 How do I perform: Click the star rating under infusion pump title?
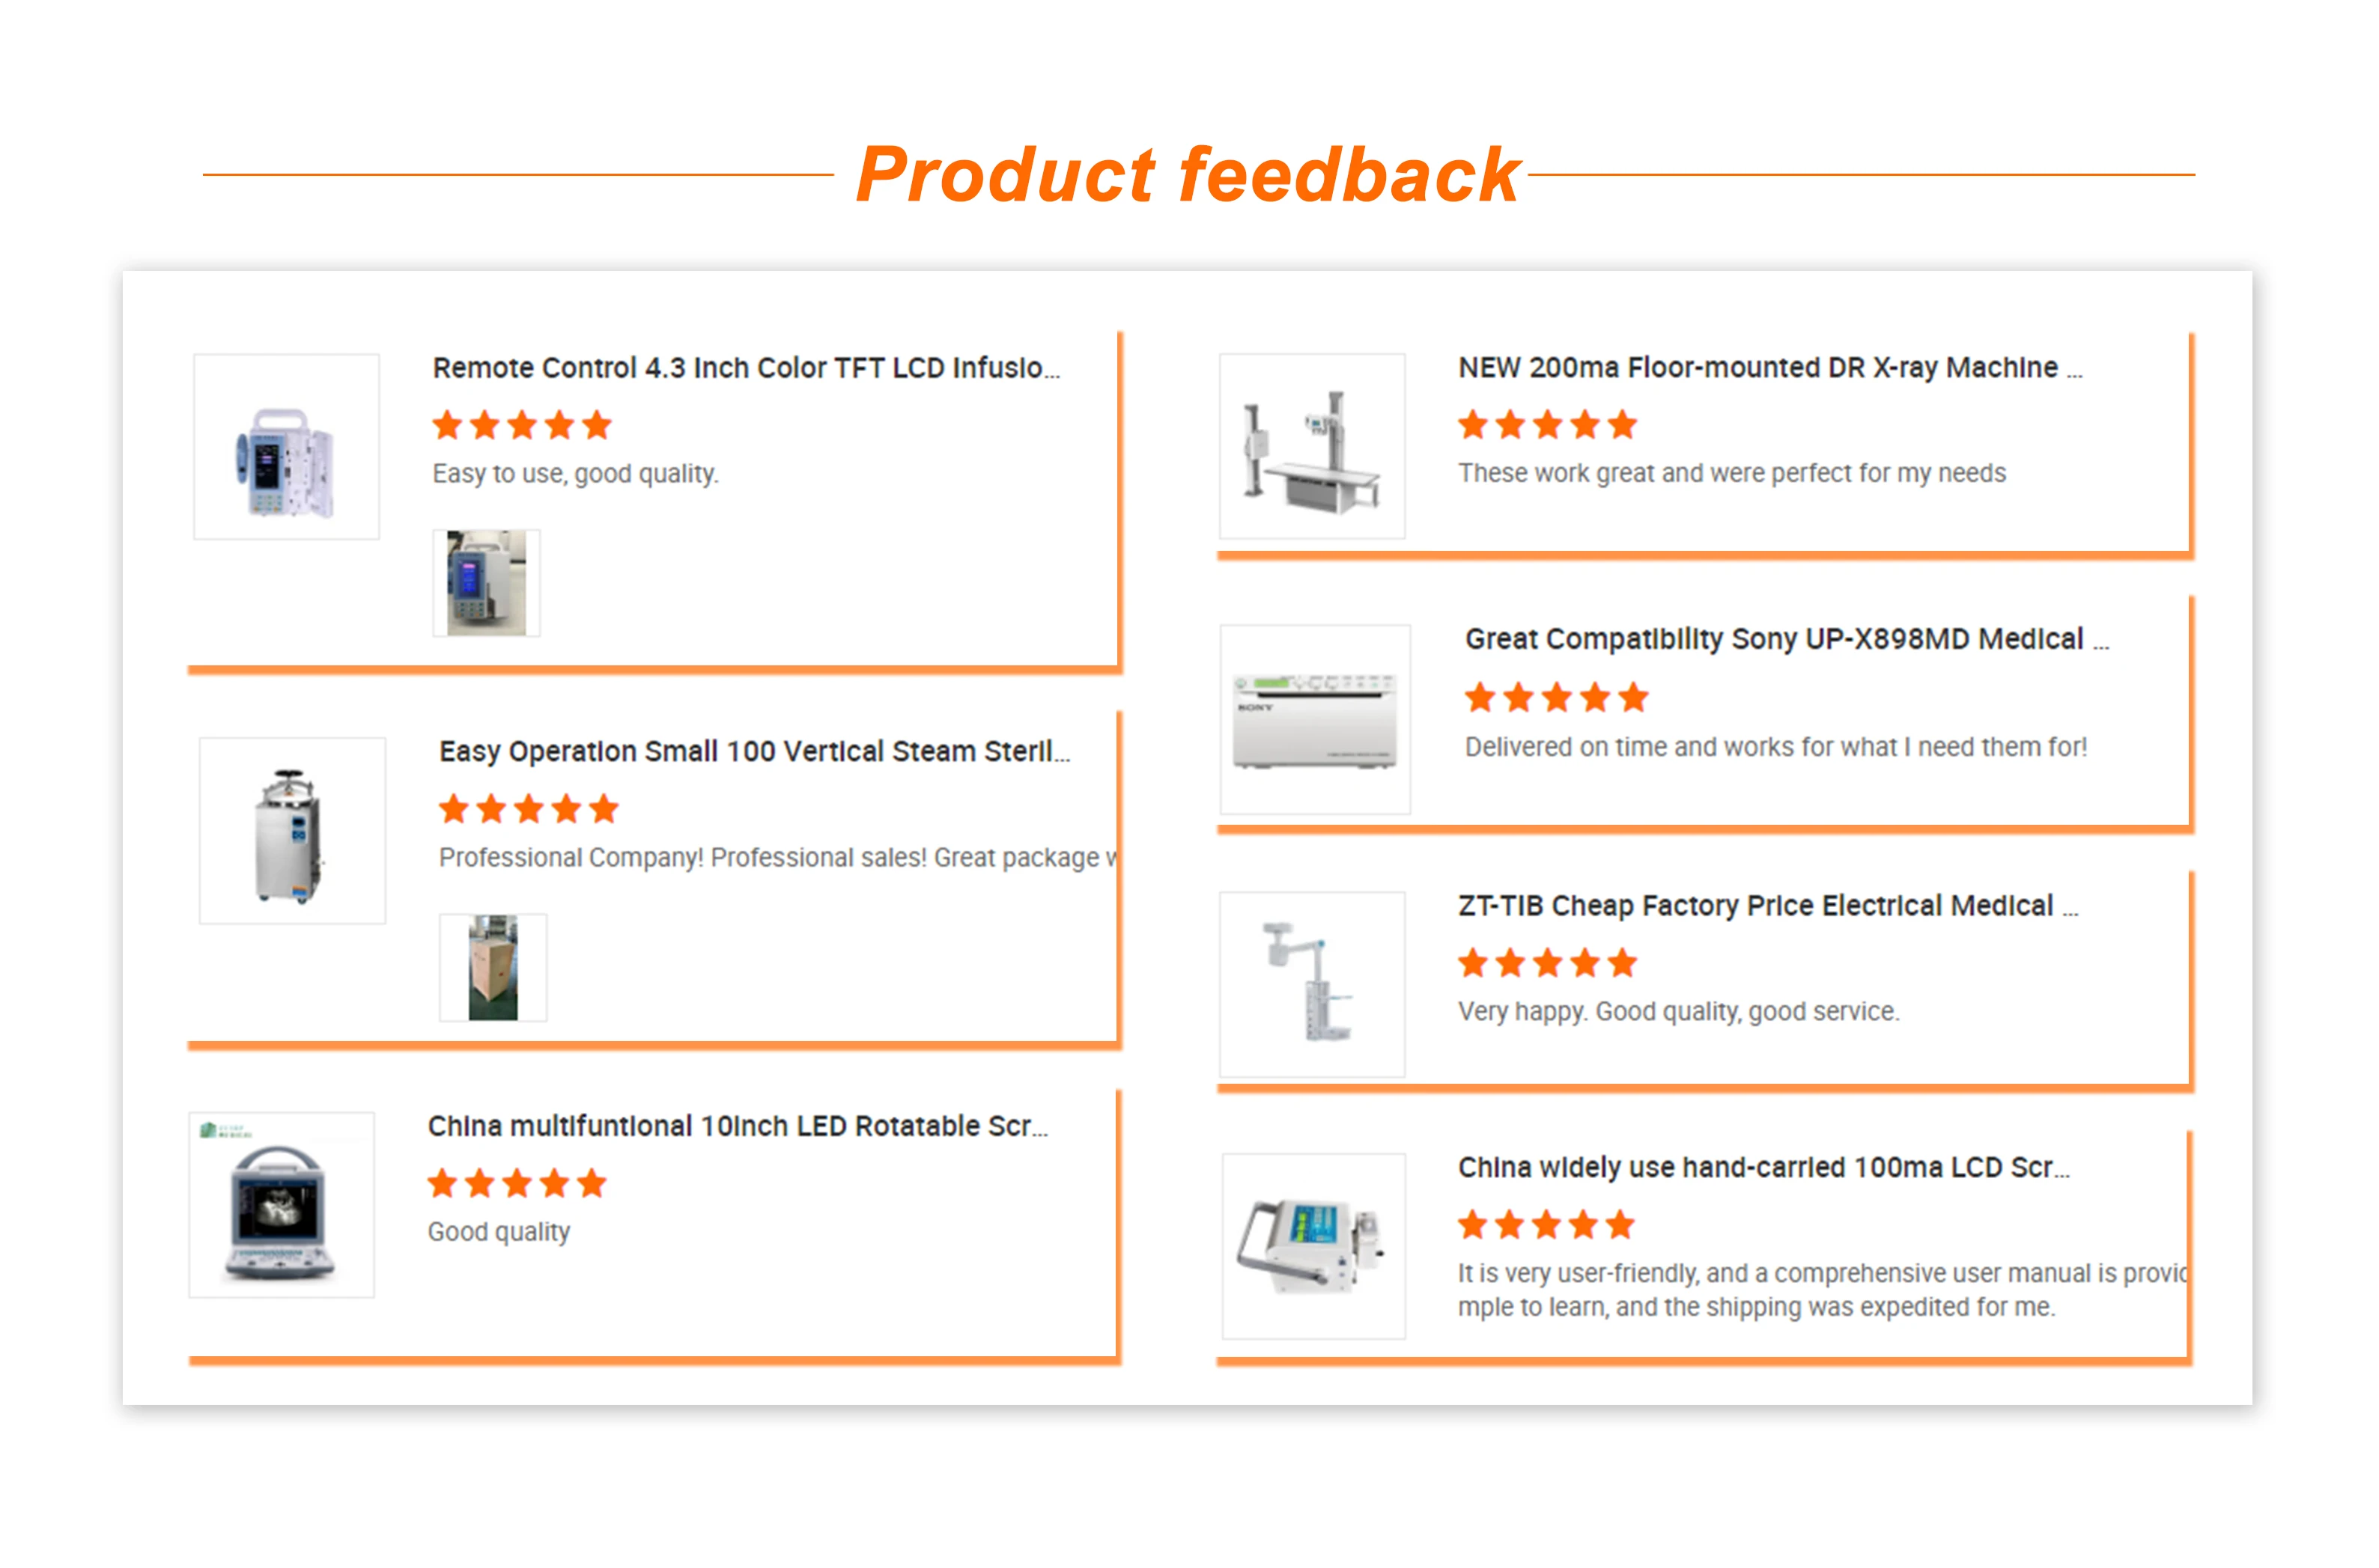[x=521, y=426]
